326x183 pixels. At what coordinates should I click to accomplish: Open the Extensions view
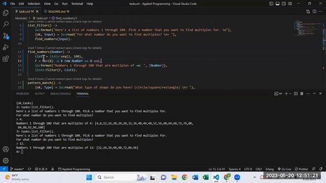tap(6, 59)
